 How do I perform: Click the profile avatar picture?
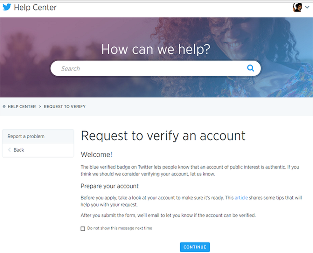pyautogui.click(x=297, y=7)
